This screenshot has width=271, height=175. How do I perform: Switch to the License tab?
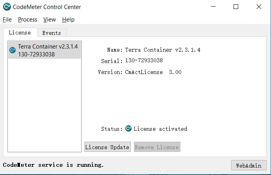click(20, 32)
